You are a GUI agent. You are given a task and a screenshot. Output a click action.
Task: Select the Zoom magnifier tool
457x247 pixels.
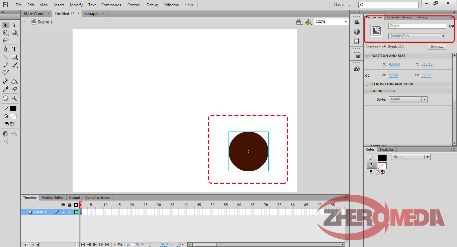[x=14, y=98]
